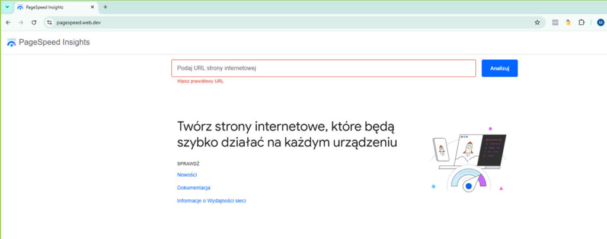
Task: Open the site information icon in the address bar
Action: tap(49, 23)
